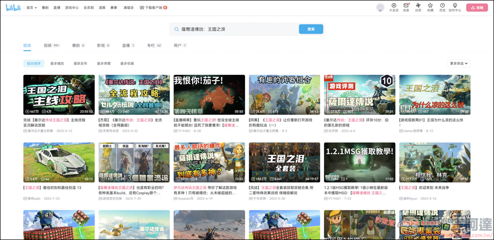Viewport: 494px width, 240px height.
Task: Open the title 最佳时刻和最佳创造 13
Action: 52,188
